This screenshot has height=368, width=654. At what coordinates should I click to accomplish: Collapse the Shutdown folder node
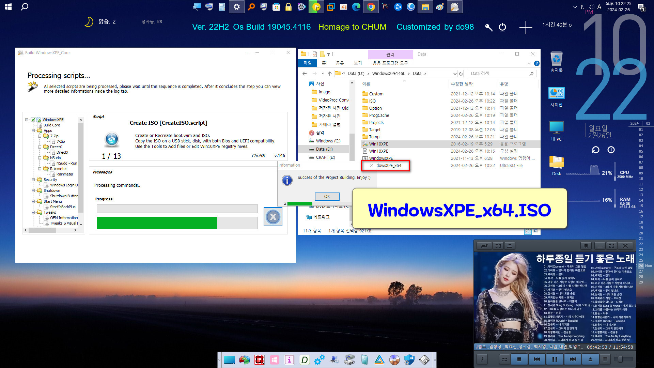tap(33, 190)
